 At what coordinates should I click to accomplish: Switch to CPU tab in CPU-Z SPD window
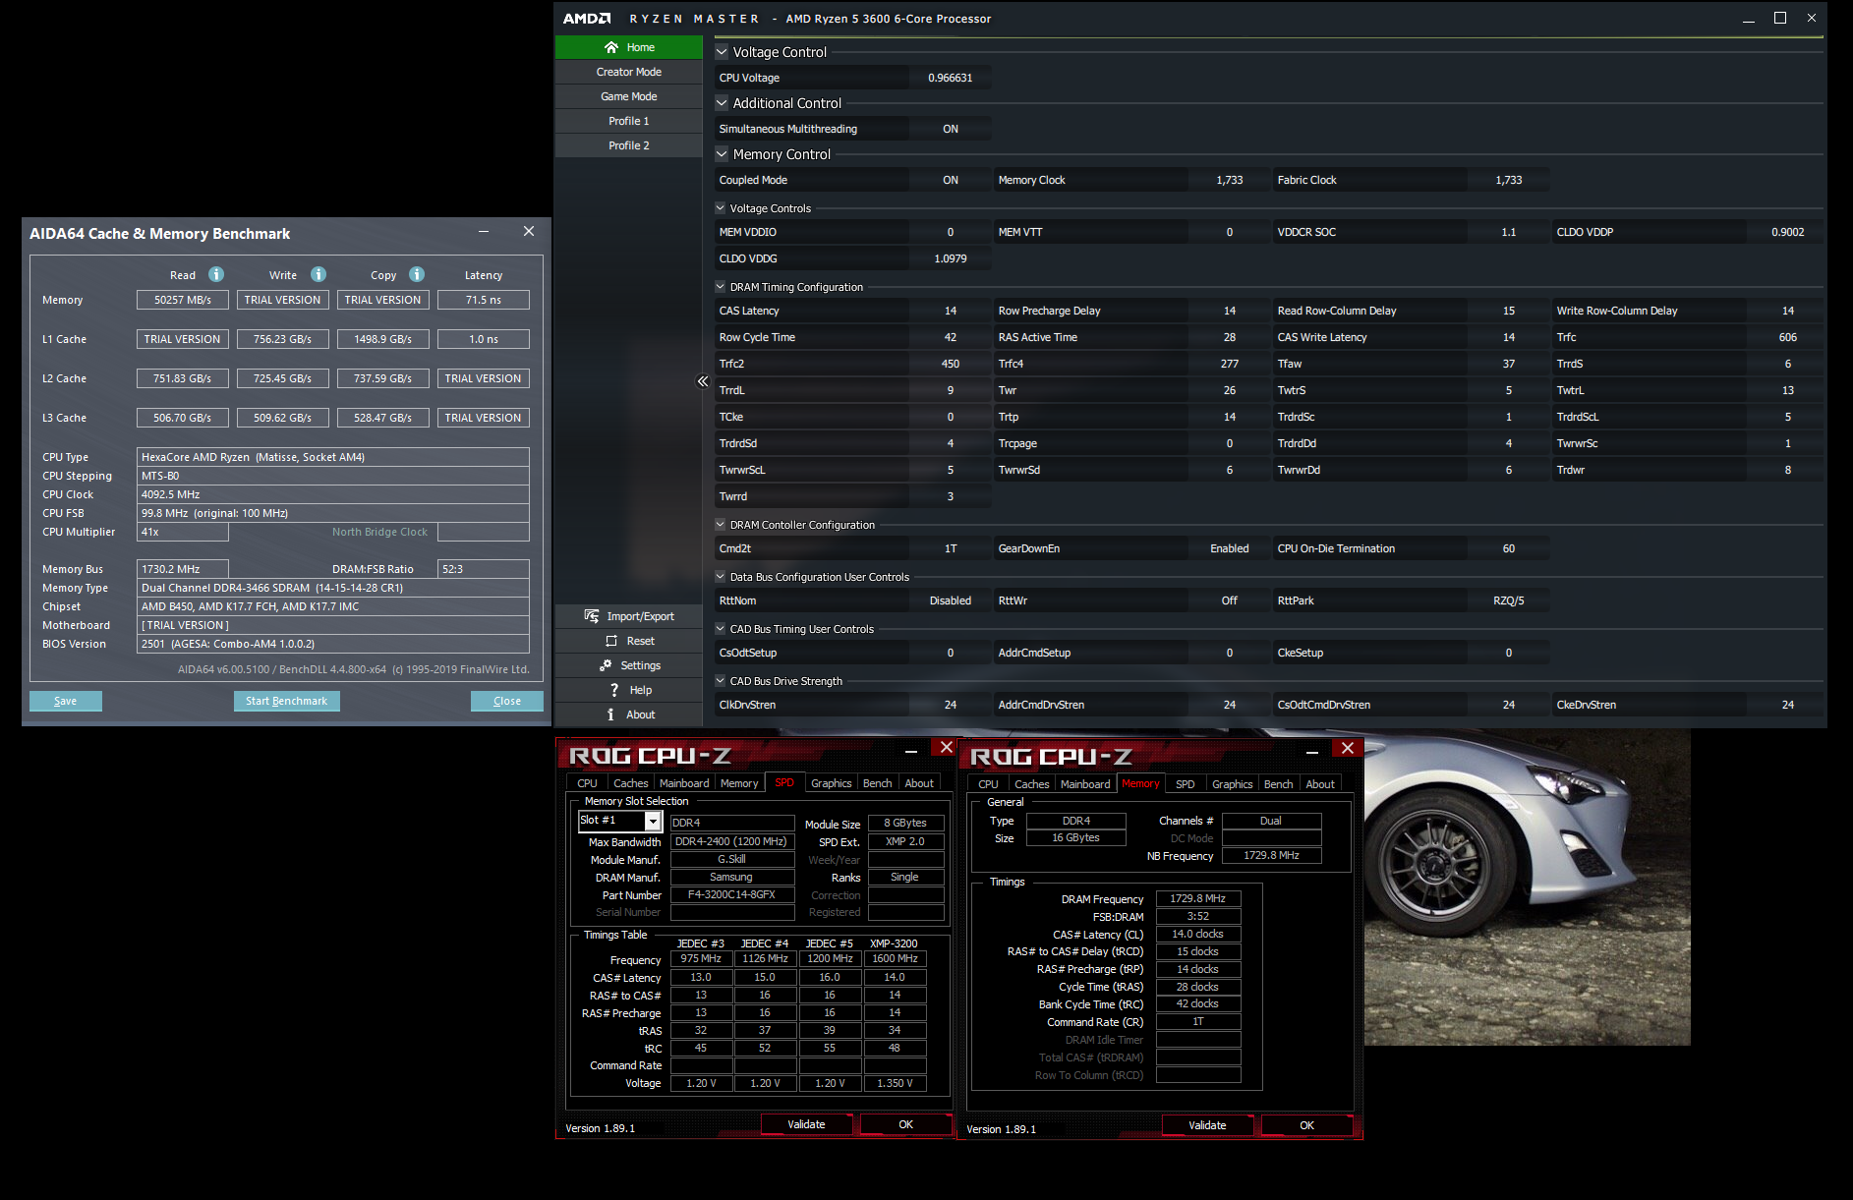click(x=587, y=783)
